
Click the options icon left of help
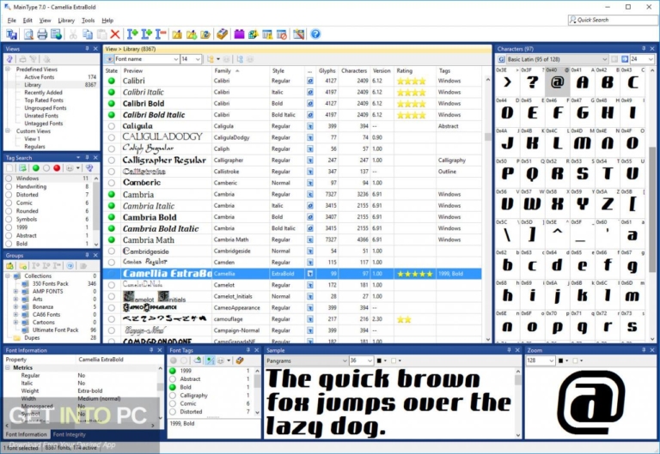point(299,34)
